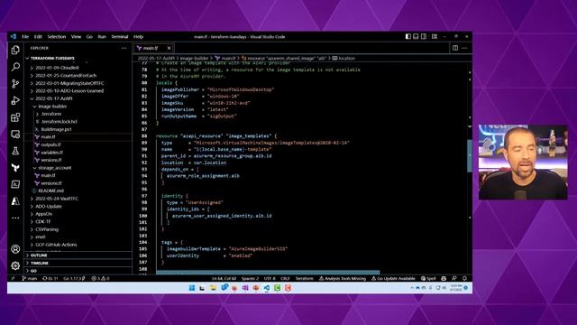Open the PowerShell terminal view icon
Screen dimensions: 577x325
[15, 184]
